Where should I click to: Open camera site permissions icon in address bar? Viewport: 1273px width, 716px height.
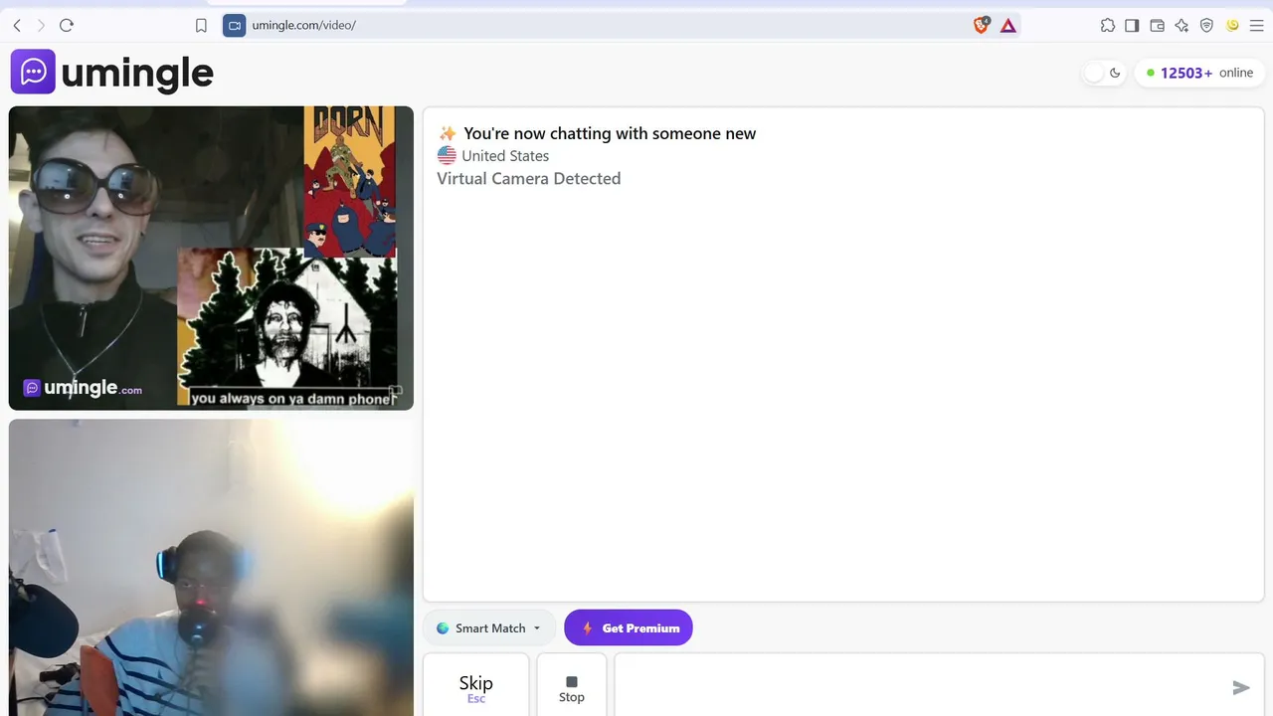pyautogui.click(x=234, y=26)
